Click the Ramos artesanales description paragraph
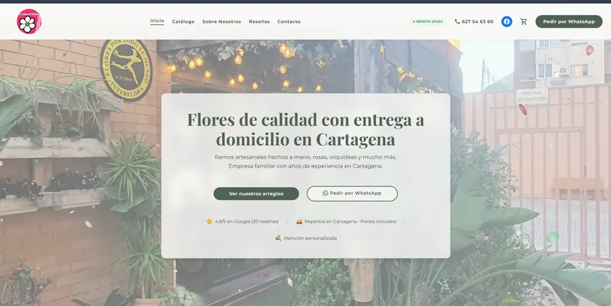 (x=305, y=161)
